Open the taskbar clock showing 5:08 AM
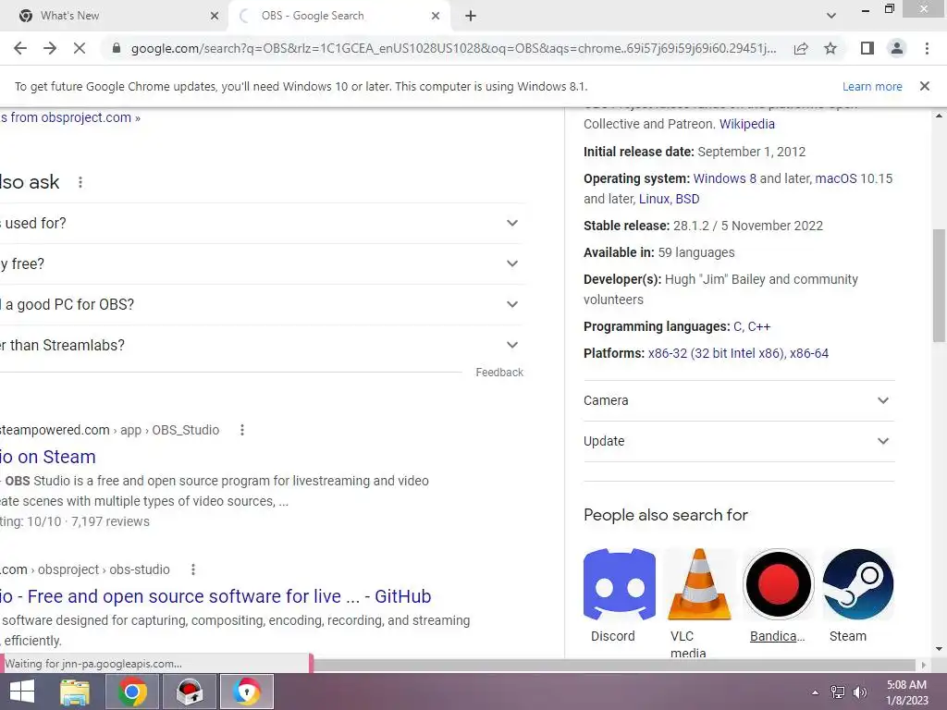The image size is (947, 710). (907, 692)
